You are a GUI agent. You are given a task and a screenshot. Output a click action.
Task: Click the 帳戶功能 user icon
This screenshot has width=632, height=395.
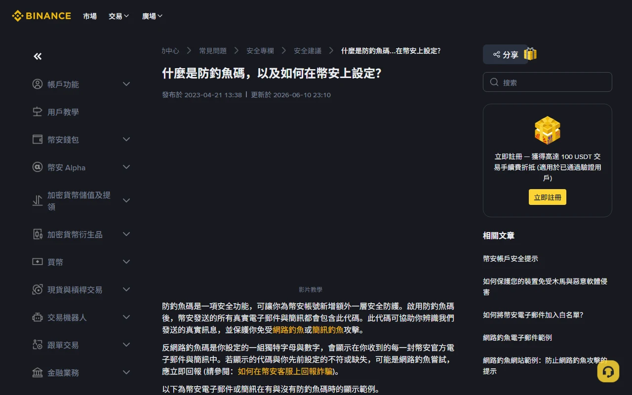tap(38, 84)
